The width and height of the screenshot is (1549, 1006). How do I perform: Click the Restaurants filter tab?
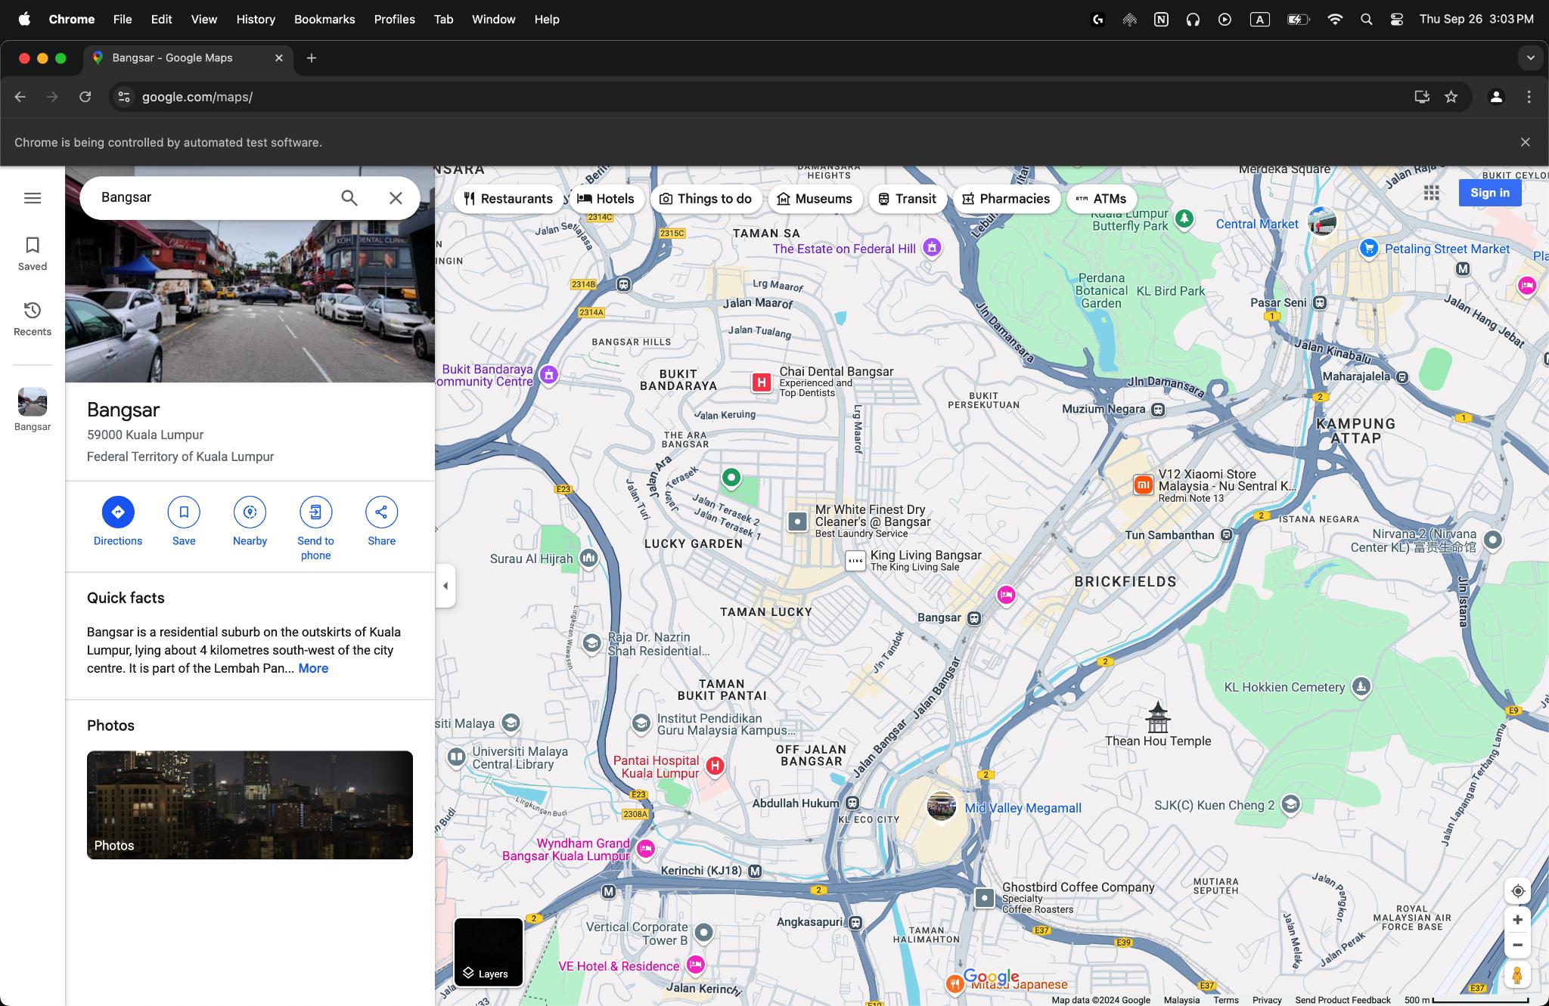pos(507,199)
